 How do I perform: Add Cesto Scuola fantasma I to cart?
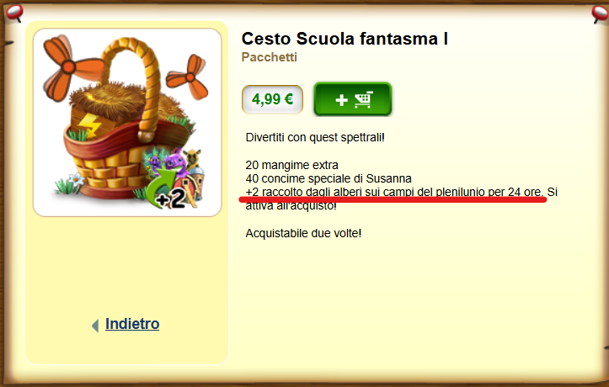(352, 99)
